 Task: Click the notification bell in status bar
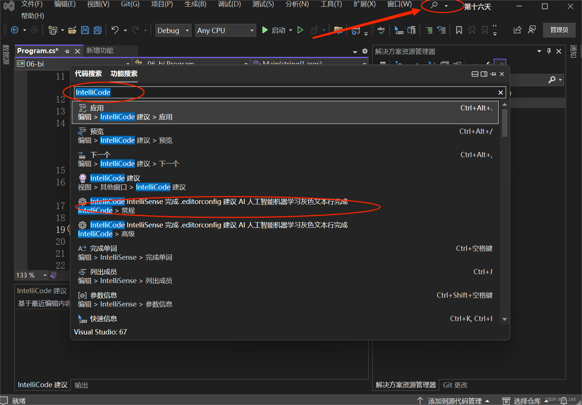(x=563, y=401)
